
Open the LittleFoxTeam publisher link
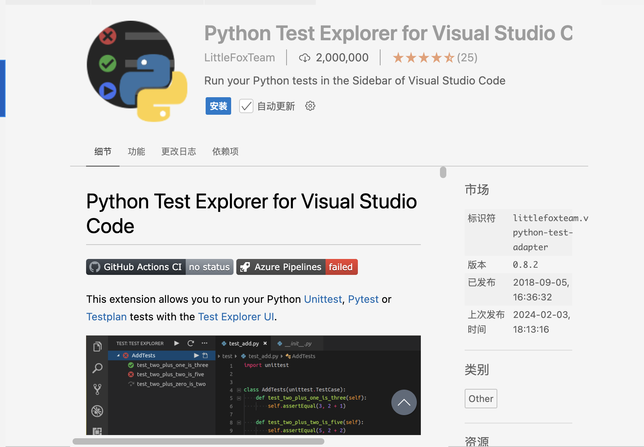(240, 58)
